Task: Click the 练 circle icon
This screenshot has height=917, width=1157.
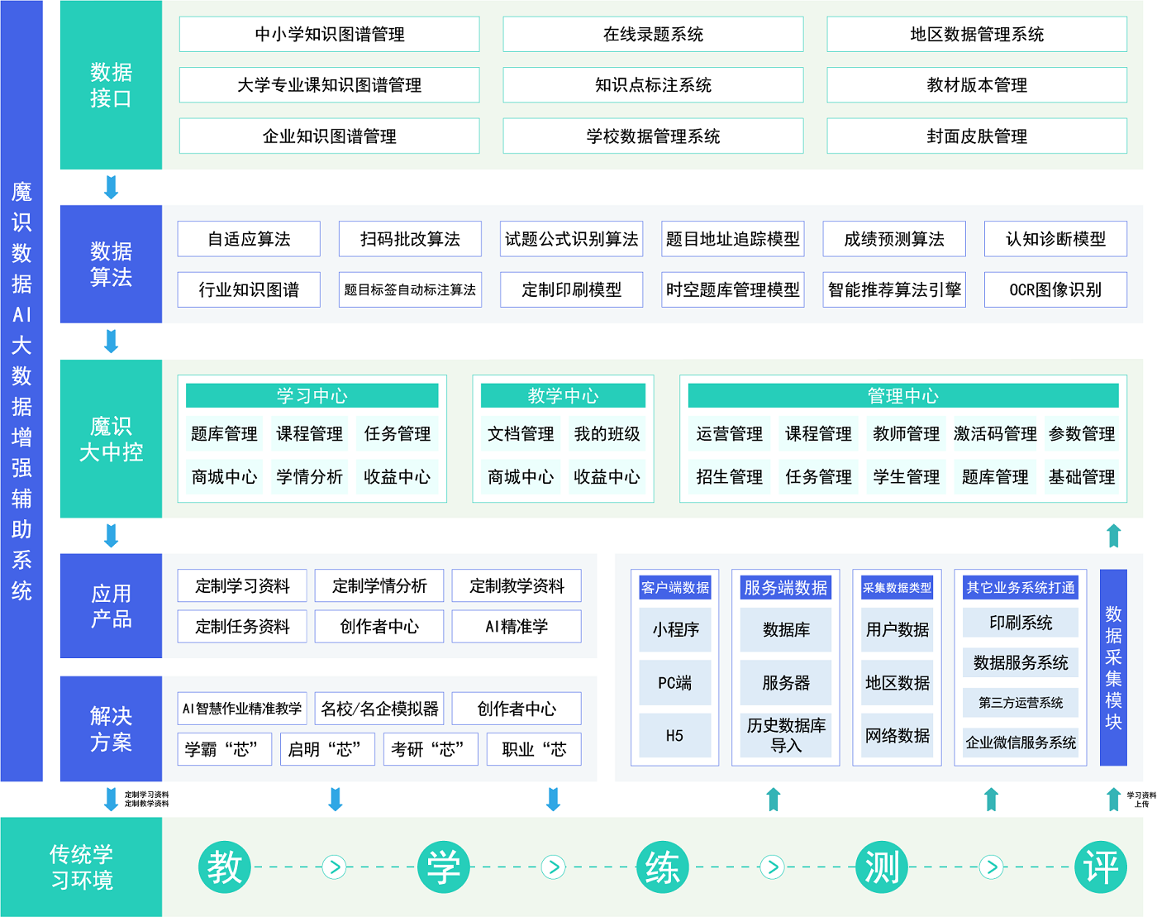Action: [662, 867]
